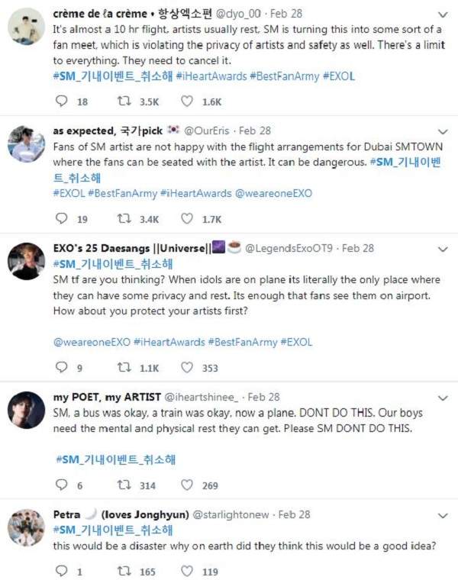
Task: Retweet the @LegendsExoOT9 tweet
Action: tap(124, 368)
